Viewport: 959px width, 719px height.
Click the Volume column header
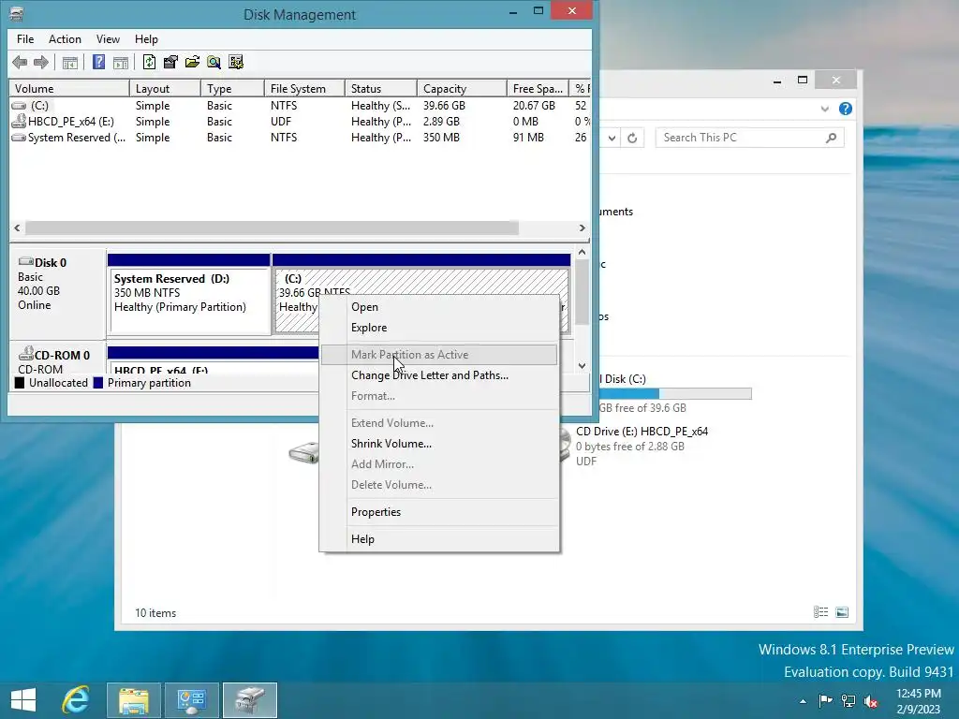(69, 89)
